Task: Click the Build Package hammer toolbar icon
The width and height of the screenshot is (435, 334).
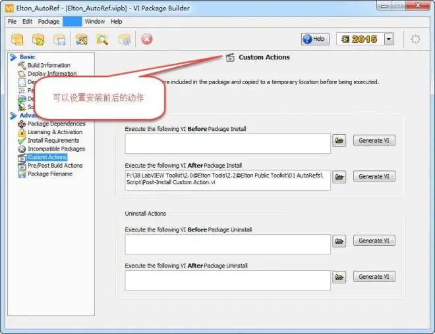Action: (x=82, y=39)
